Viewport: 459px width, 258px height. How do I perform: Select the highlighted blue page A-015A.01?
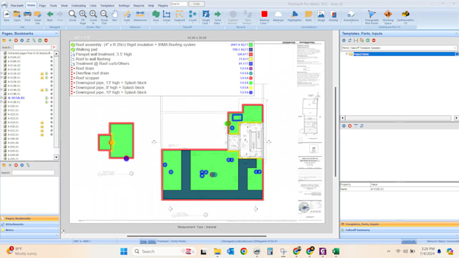[16, 98]
